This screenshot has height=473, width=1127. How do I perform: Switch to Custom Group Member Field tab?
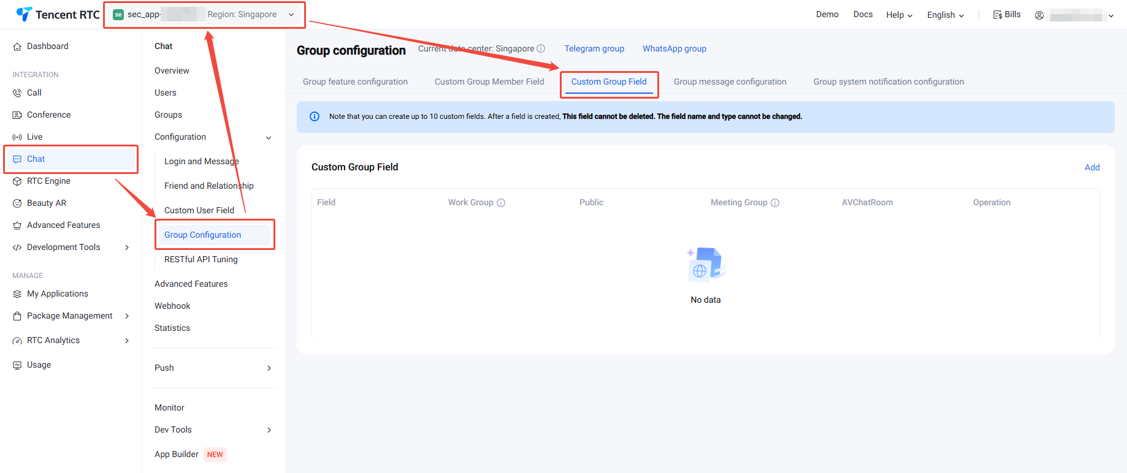pyautogui.click(x=489, y=82)
